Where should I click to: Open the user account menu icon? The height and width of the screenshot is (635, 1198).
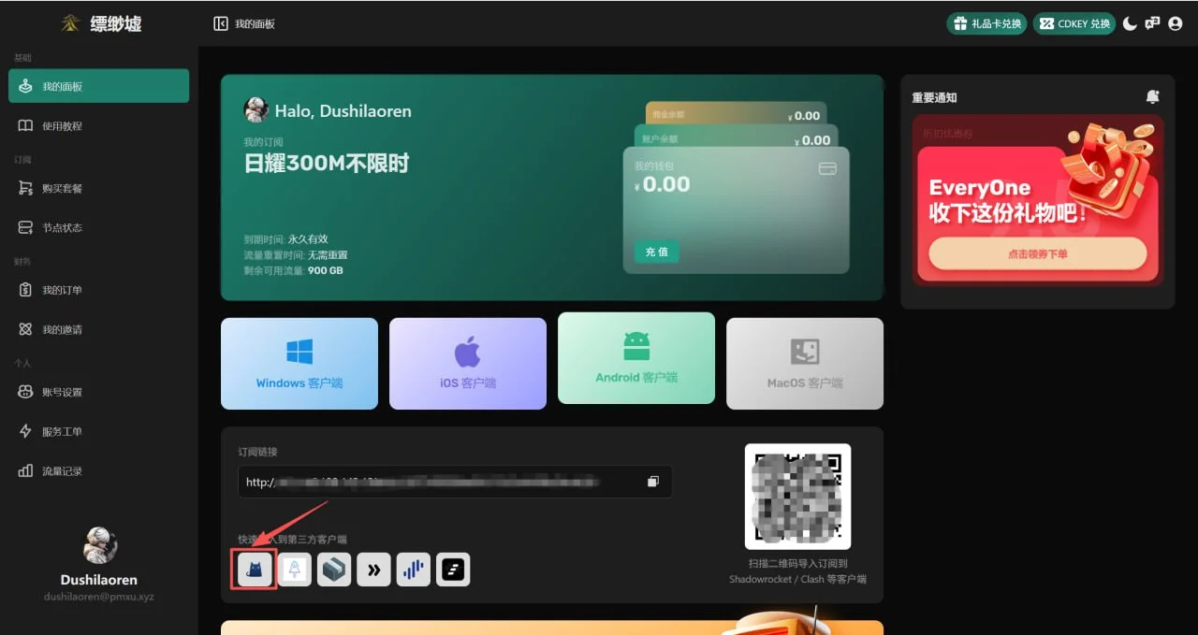[1176, 23]
